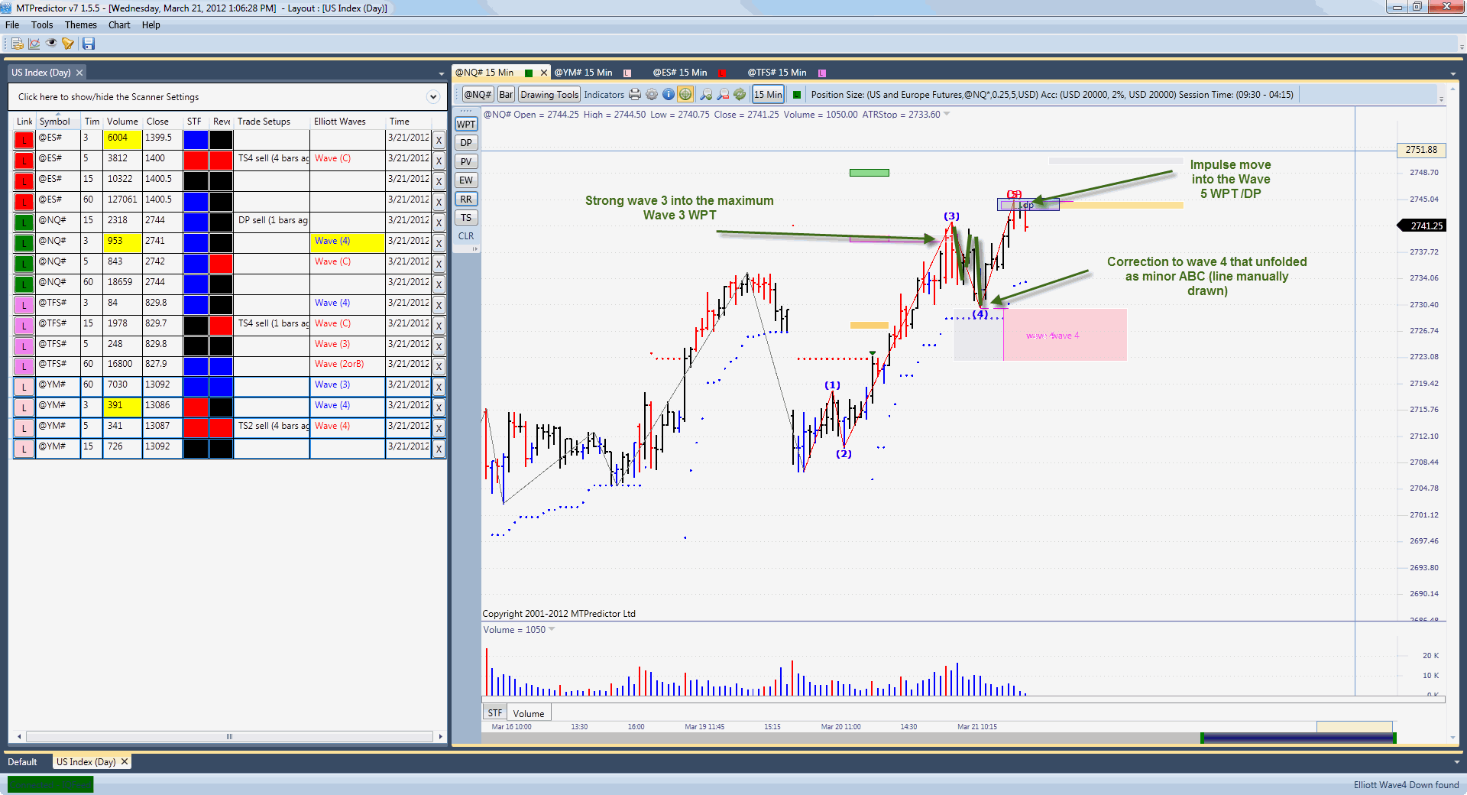The width and height of the screenshot is (1467, 795).
Task: Expand the Scanner Settings chevron
Action: [433, 97]
